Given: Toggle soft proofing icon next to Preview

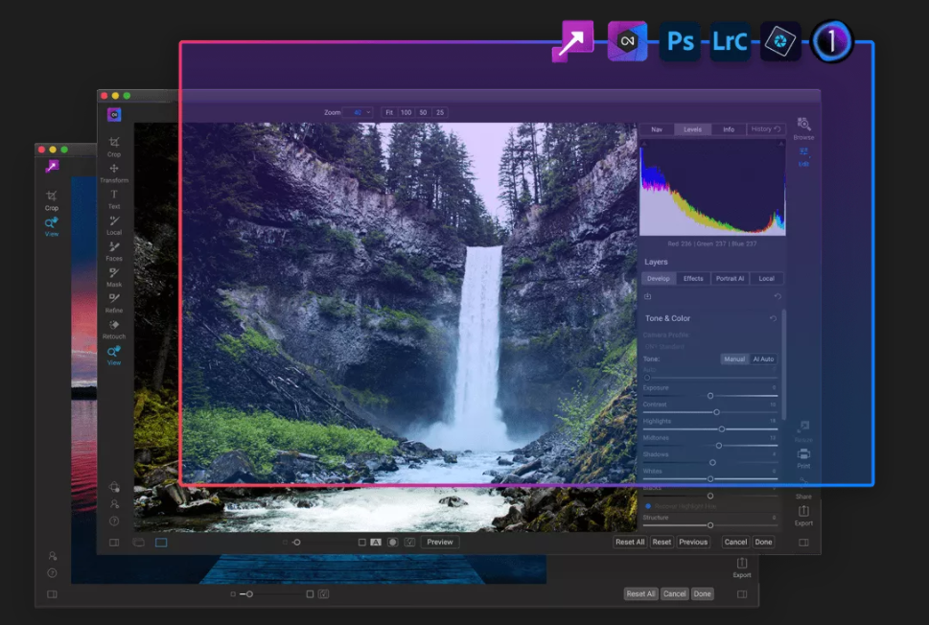Looking at the screenshot, I should coord(409,542).
